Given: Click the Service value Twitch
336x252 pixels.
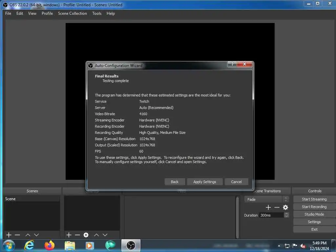Looking at the screenshot, I should [x=144, y=101].
